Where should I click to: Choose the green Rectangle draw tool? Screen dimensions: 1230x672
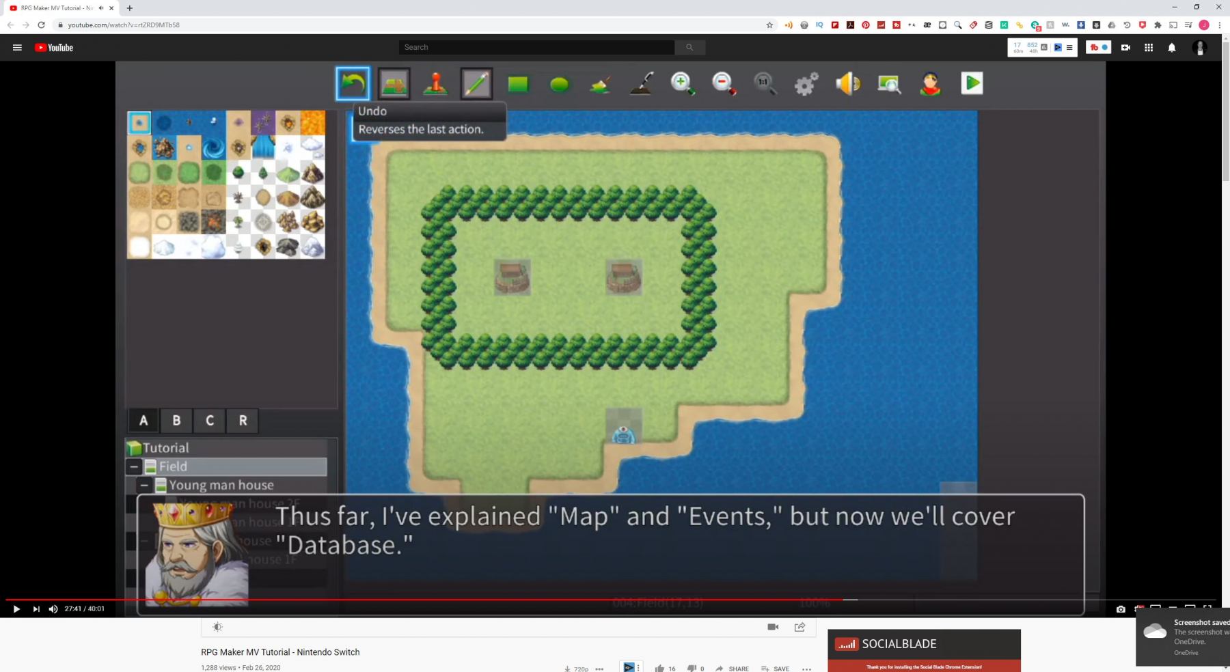pos(518,84)
